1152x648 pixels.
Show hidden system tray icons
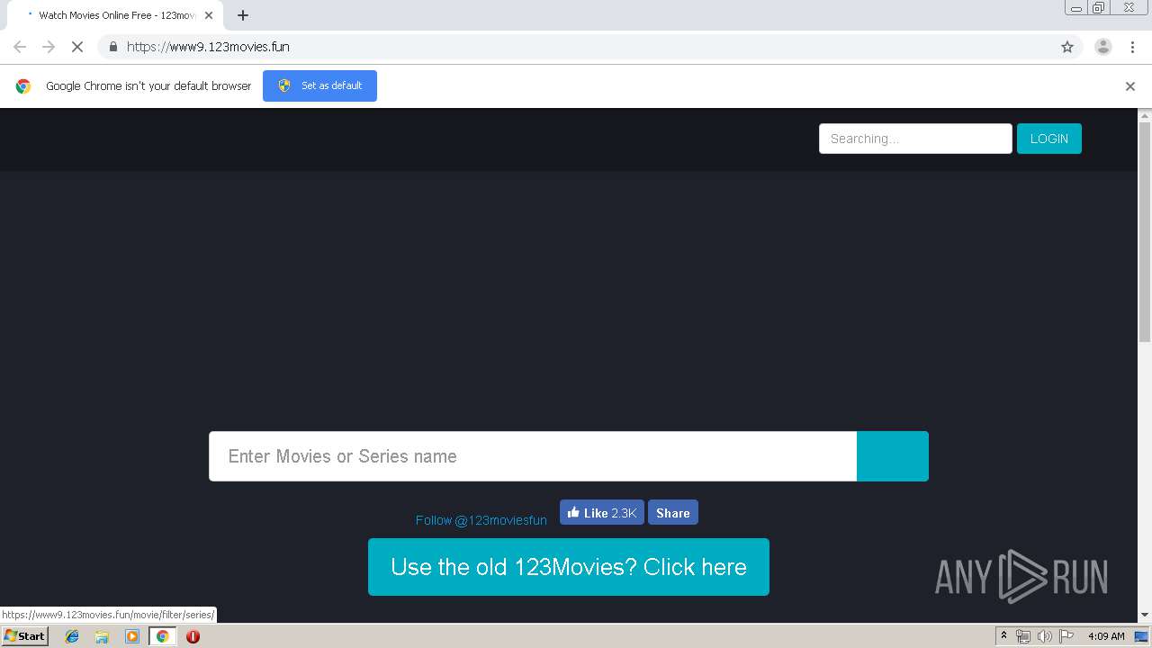tap(1003, 636)
